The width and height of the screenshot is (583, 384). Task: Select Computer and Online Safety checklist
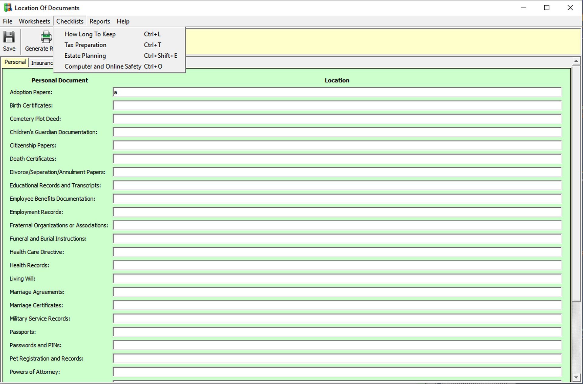click(x=119, y=66)
